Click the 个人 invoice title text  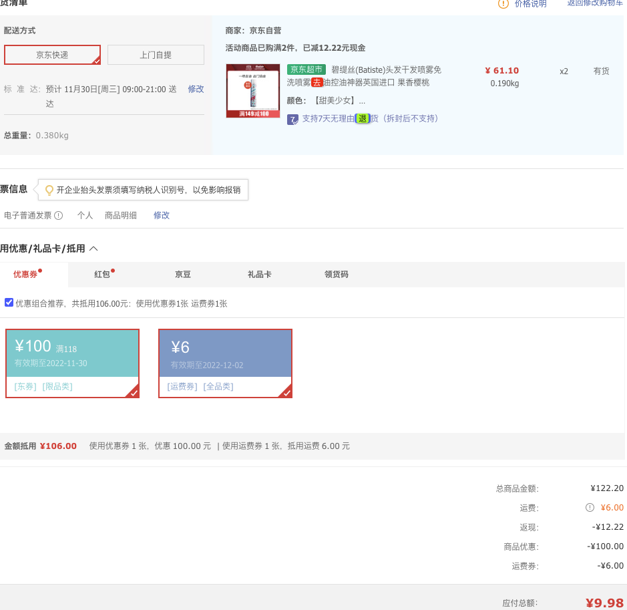click(x=85, y=215)
